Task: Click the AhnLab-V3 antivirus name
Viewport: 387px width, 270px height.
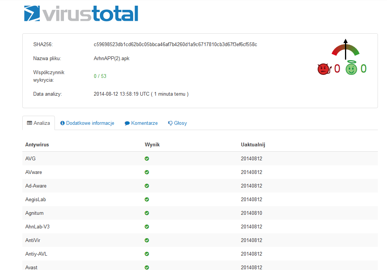Action: [x=37, y=227]
